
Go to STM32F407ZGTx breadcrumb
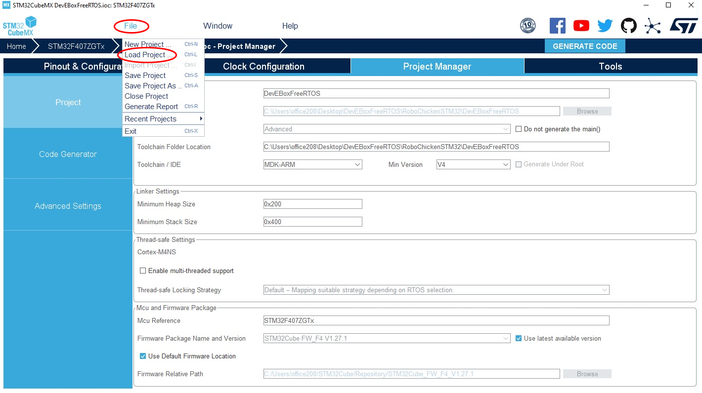pos(76,46)
